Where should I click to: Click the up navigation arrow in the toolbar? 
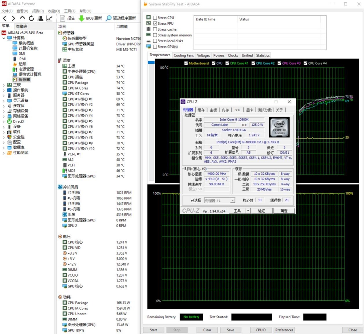pos(22,18)
